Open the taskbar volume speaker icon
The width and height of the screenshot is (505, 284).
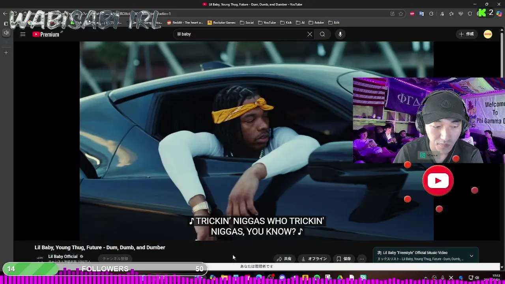477,278
